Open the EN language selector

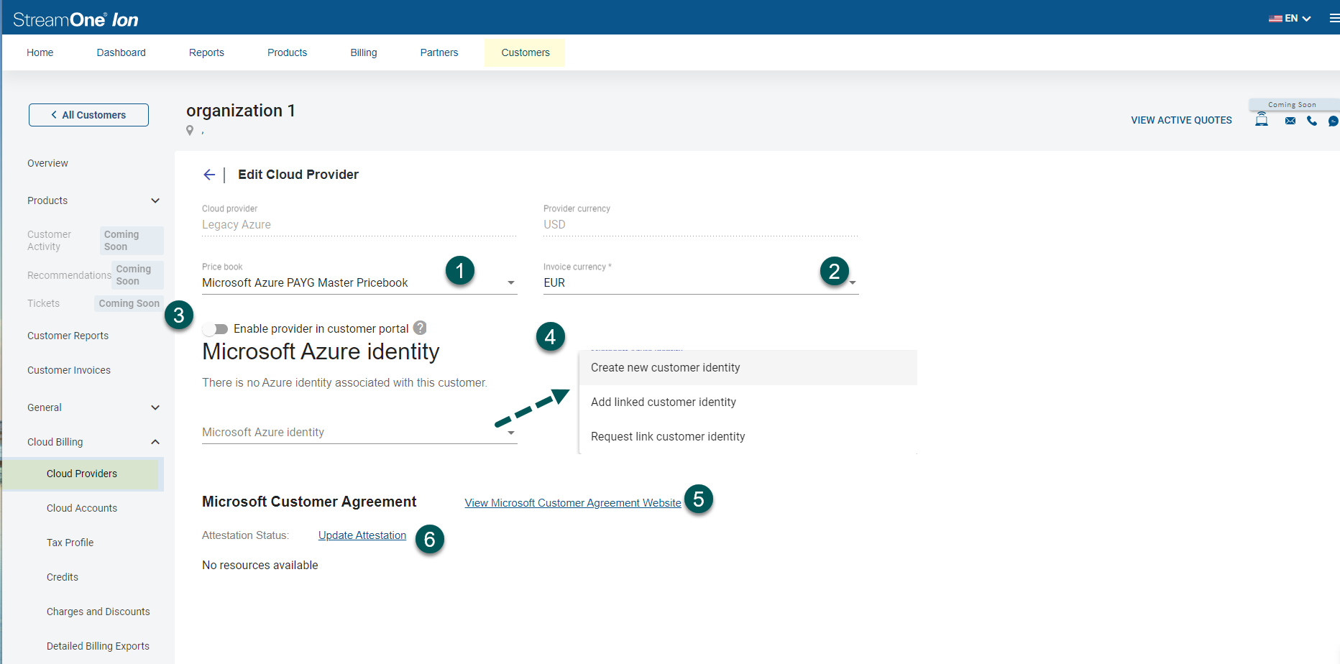coord(1290,18)
